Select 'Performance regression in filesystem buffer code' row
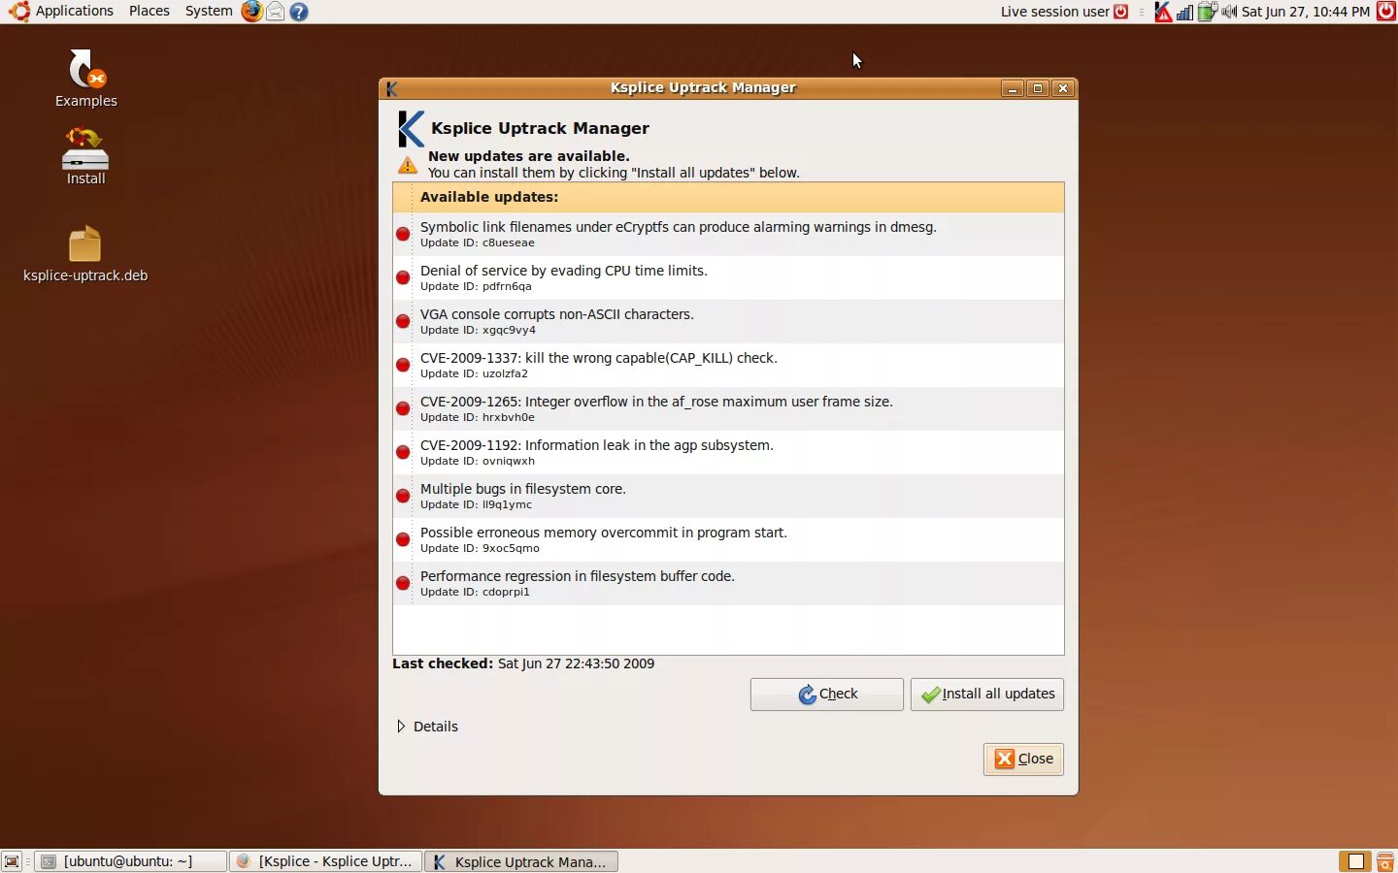Screen dimensions: 1398x873 pos(728,583)
